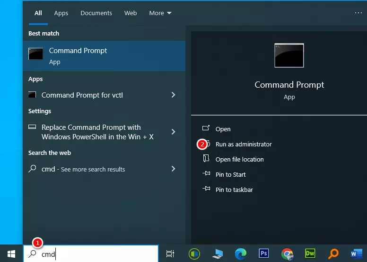
Task: Switch to the Apps search tab
Action: coord(61,13)
